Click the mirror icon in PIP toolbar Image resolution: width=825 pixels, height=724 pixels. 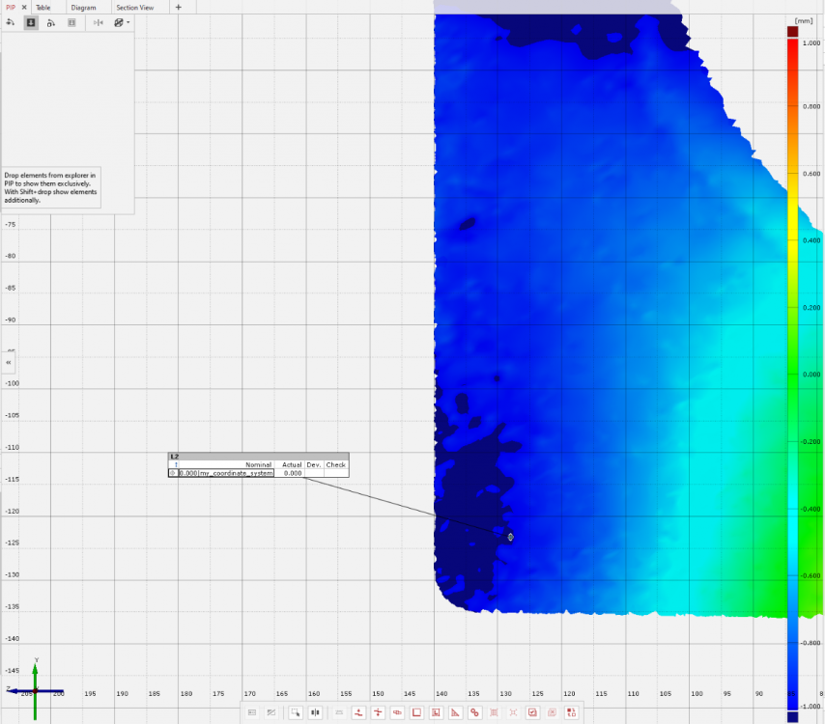click(98, 22)
